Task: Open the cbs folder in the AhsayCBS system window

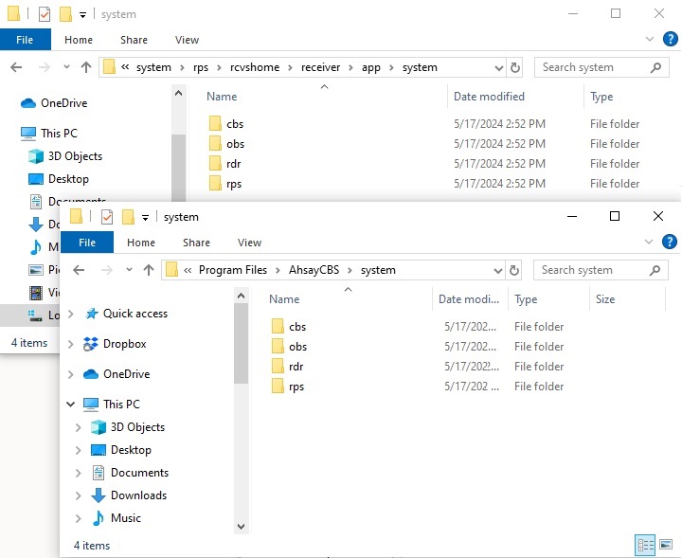Action: pyautogui.click(x=297, y=327)
